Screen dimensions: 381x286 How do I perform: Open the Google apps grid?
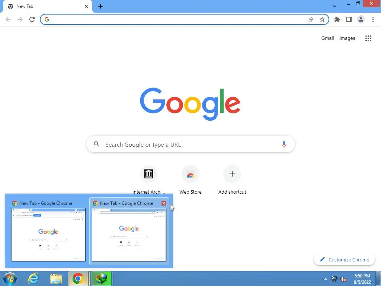(368, 38)
